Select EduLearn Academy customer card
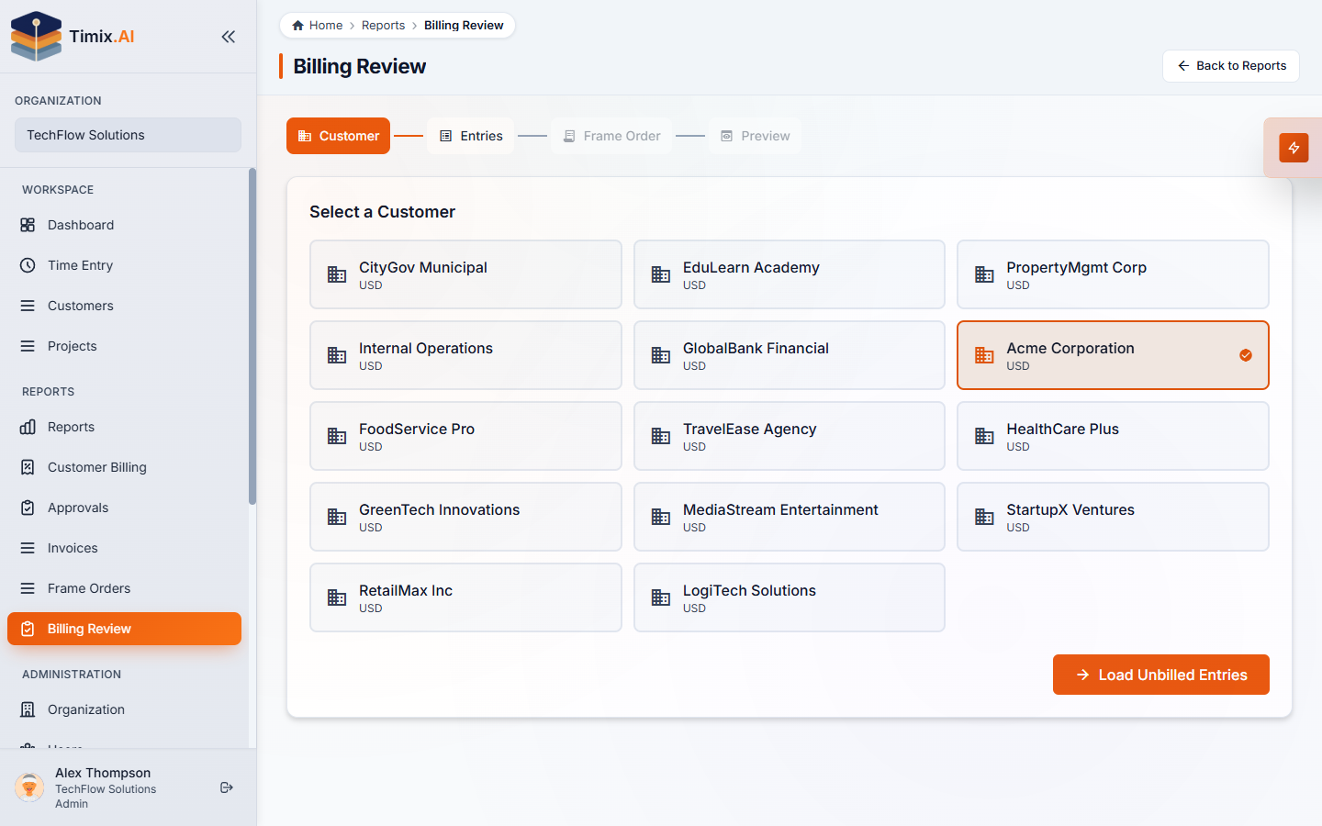 click(790, 274)
